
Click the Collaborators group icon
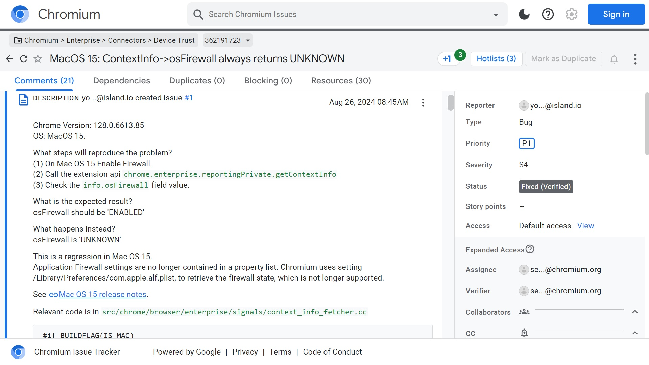click(x=525, y=312)
